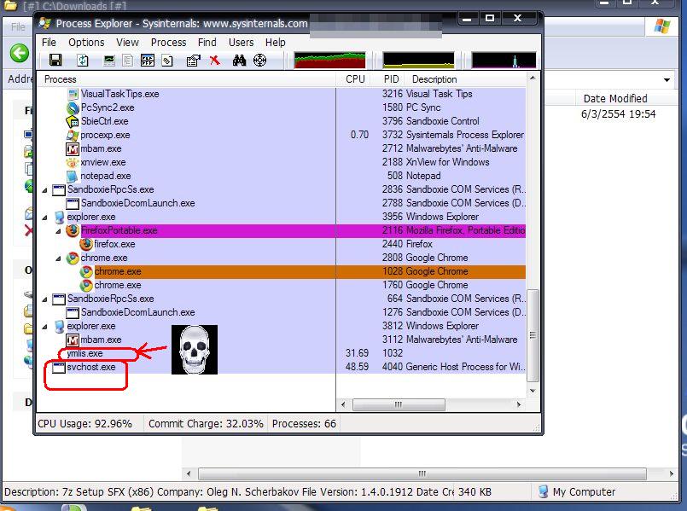This screenshot has height=511, width=687.
Task: Click the commit history mini graph
Action: tap(418, 60)
